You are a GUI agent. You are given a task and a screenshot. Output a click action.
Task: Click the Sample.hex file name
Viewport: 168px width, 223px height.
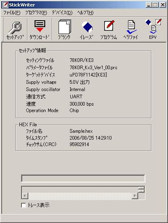pyautogui.click(x=81, y=131)
